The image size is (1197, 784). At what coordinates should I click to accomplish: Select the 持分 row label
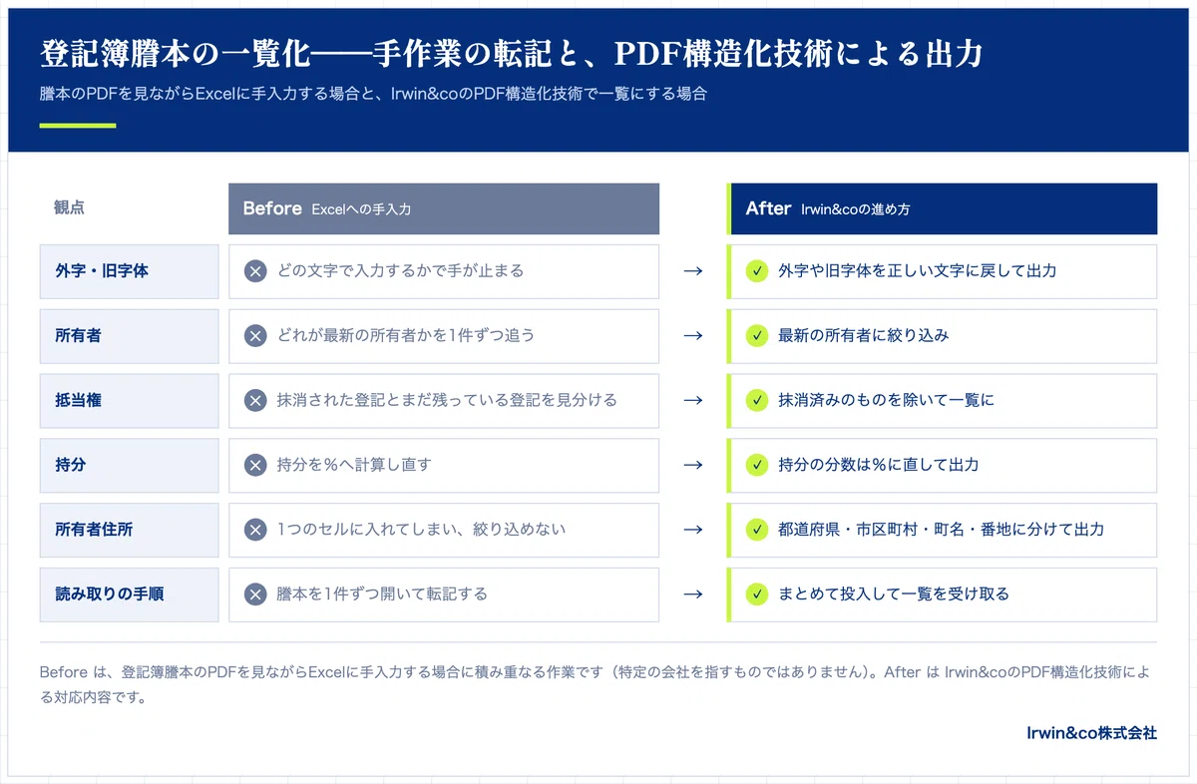[x=129, y=465]
